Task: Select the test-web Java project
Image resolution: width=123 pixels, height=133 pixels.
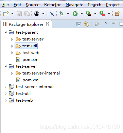Action: point(24,100)
